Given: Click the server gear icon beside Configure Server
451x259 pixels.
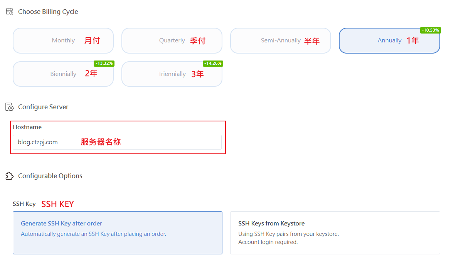Looking at the screenshot, I should (10, 107).
